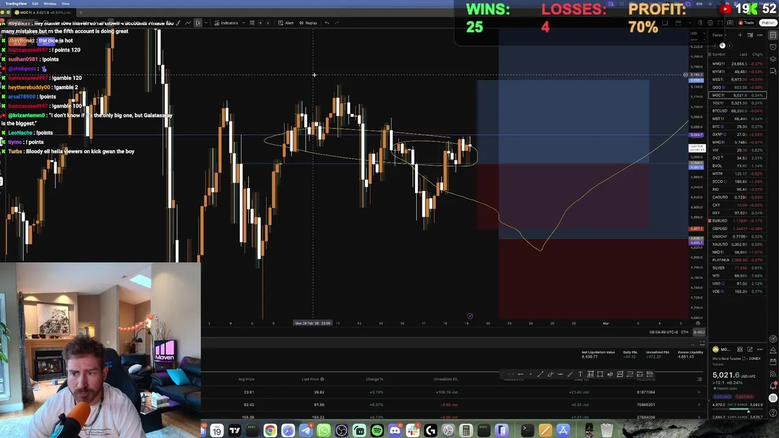This screenshot has height=438, width=779.
Task: Toggle fullscreen mode icon
Action: click(x=721, y=23)
